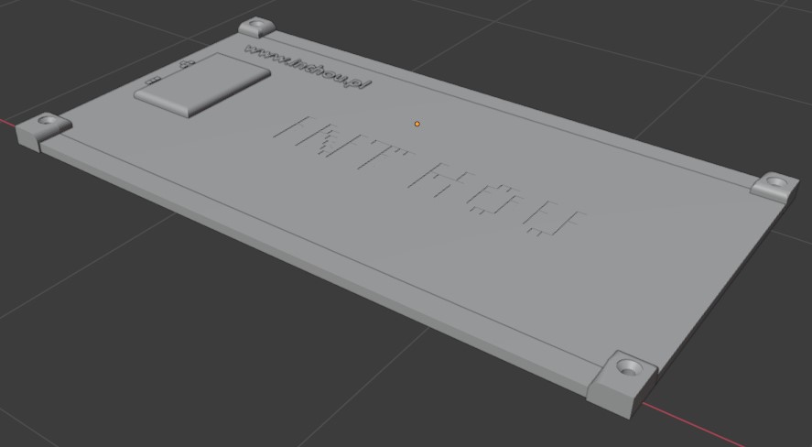The width and height of the screenshot is (812, 447).
Task: Click the mounting hole nearest the www text
Action: 255,27
